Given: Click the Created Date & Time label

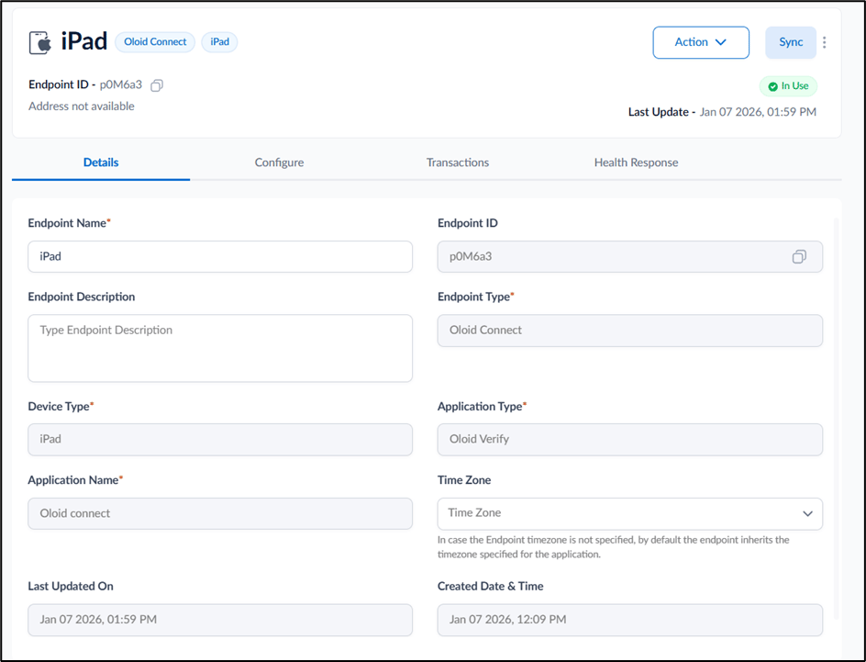Looking at the screenshot, I should (x=491, y=586).
